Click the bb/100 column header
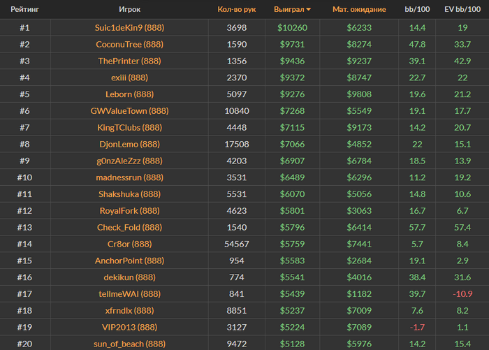The height and width of the screenshot is (350, 489). pyautogui.click(x=417, y=10)
